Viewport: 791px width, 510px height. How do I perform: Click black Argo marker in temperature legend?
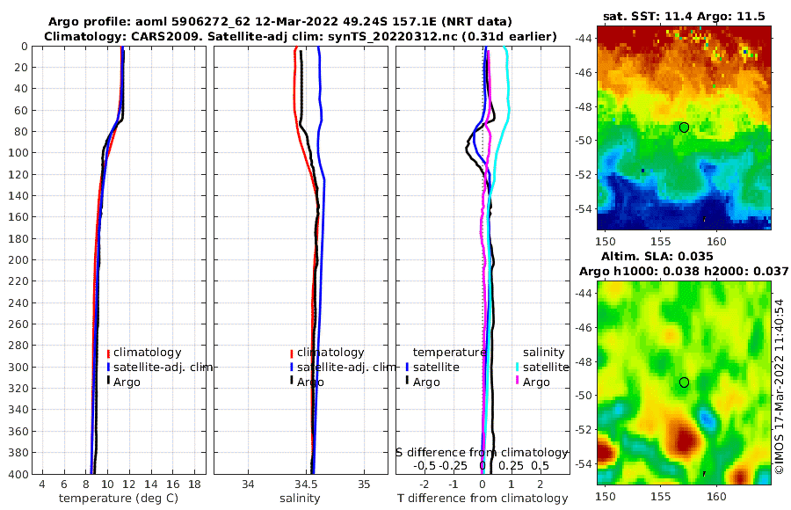click(x=108, y=380)
